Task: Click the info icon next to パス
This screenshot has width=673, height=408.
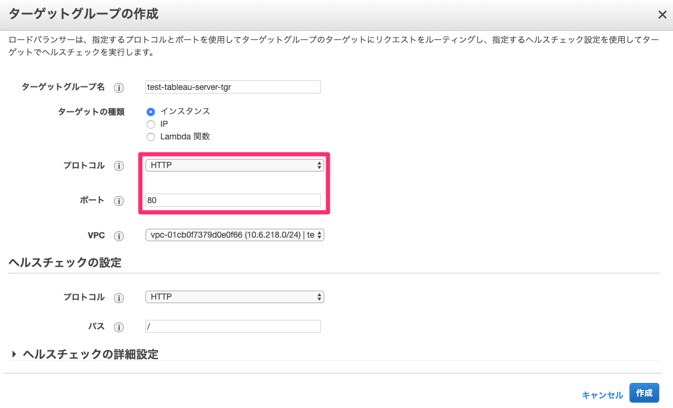Action: pos(119,327)
